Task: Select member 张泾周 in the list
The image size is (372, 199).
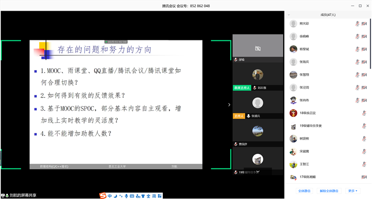Action: (x=328, y=88)
